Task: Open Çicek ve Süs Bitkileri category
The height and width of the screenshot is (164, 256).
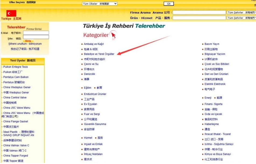Action: [x=217, y=64]
